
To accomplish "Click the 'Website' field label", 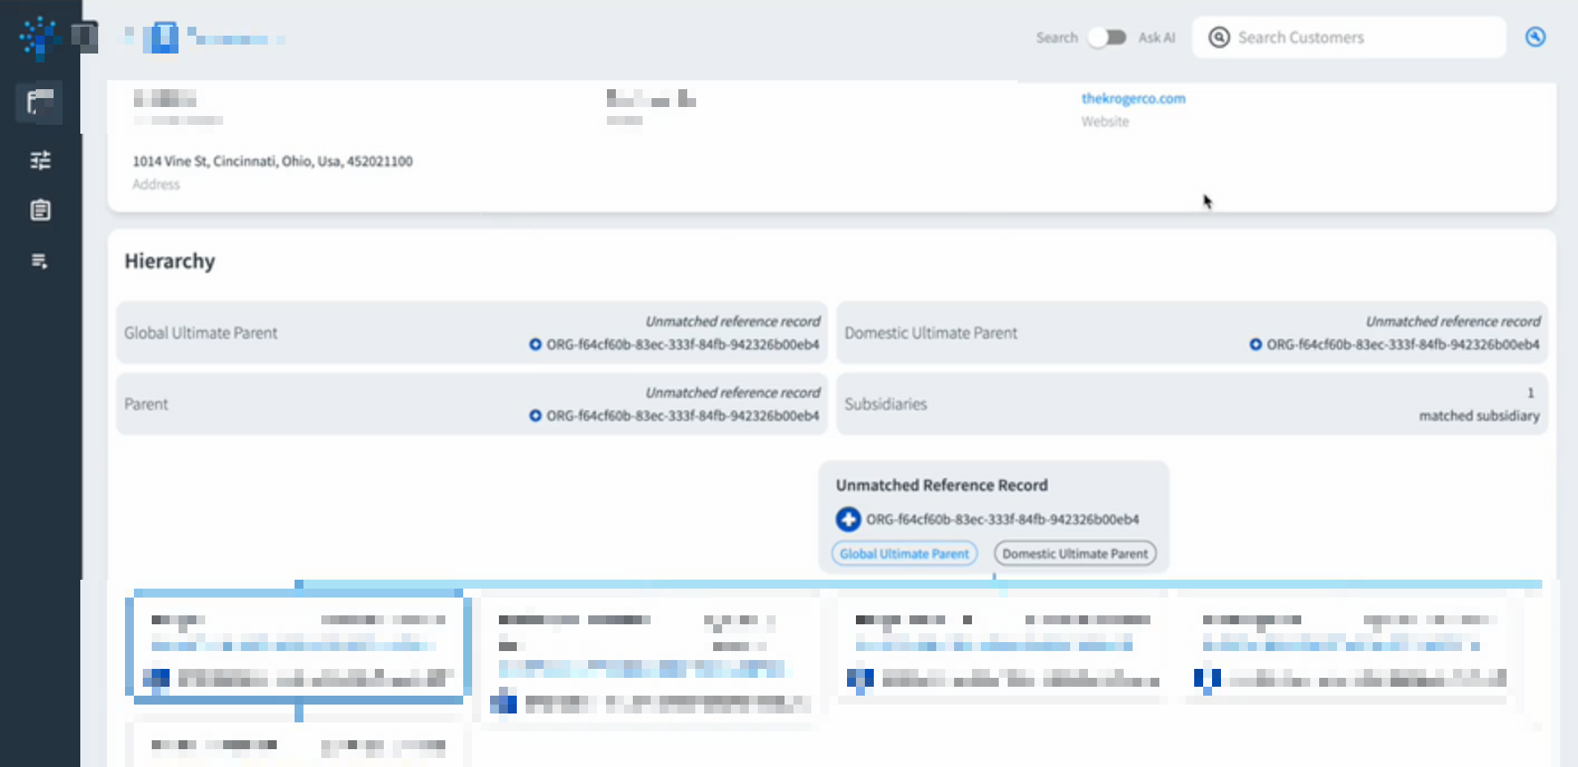I will (1105, 121).
